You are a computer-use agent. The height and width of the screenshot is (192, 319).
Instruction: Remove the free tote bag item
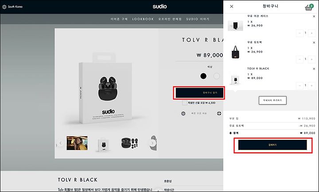click(314, 42)
